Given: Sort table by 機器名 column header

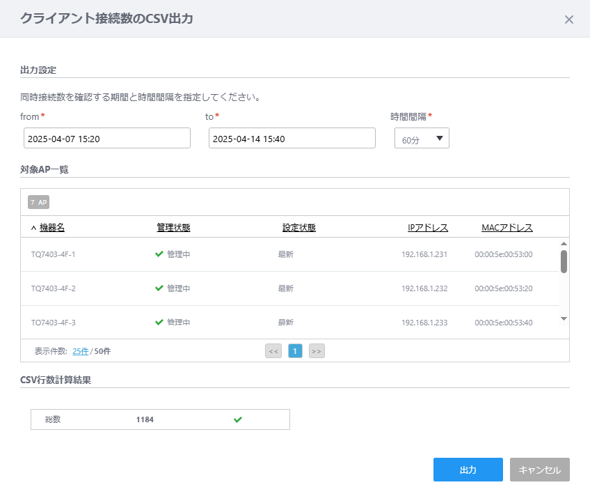Looking at the screenshot, I should pos(52,228).
